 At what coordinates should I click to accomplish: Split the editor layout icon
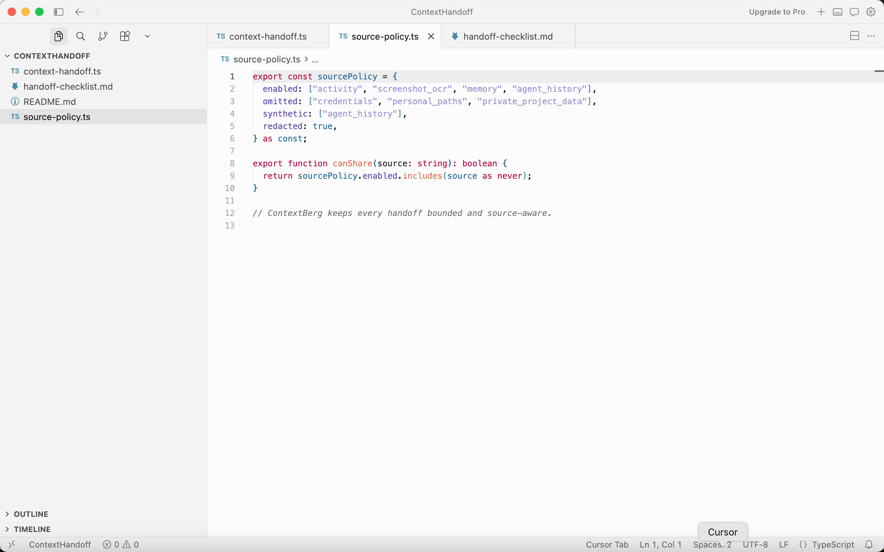[854, 36]
